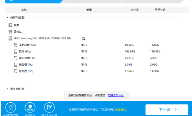Click the 新加卷 (G:\) drive icon
The height and width of the screenshot is (116, 192).
point(15,71)
